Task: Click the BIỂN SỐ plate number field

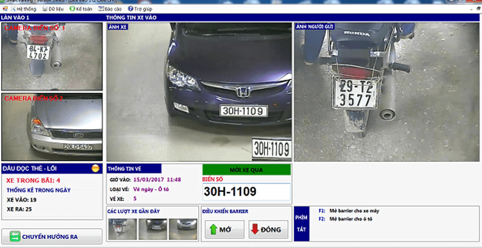Action: (x=246, y=192)
